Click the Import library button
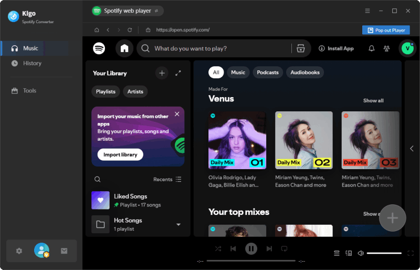420x270 pixels. (120, 155)
